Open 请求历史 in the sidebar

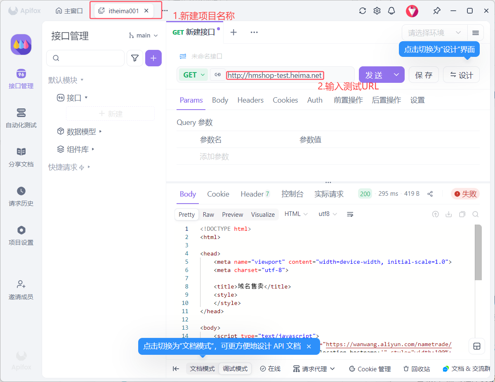click(21, 196)
